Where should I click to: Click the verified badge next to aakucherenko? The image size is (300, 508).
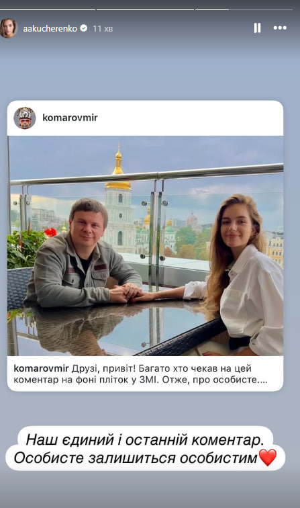(x=83, y=28)
